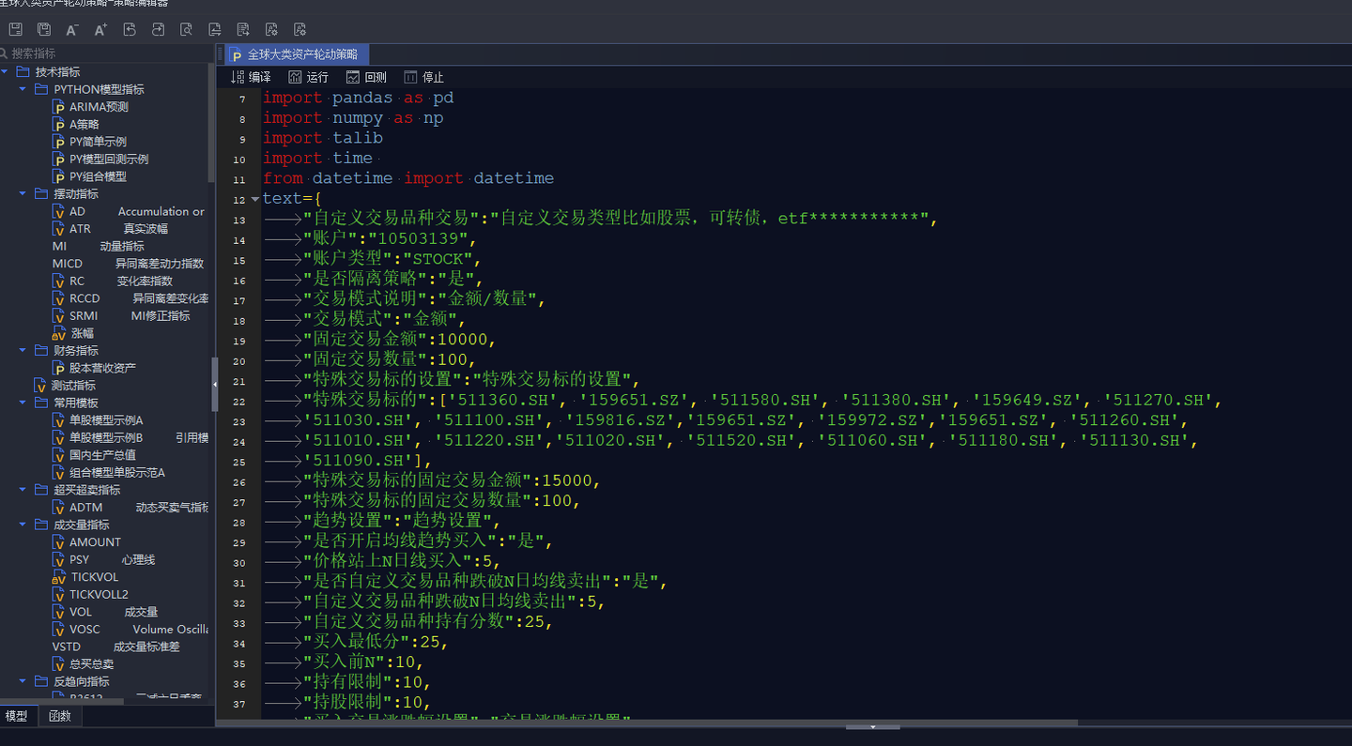Select the AD Accumulation indicator
Viewport: 1352px width, 746px height.
[x=129, y=212]
